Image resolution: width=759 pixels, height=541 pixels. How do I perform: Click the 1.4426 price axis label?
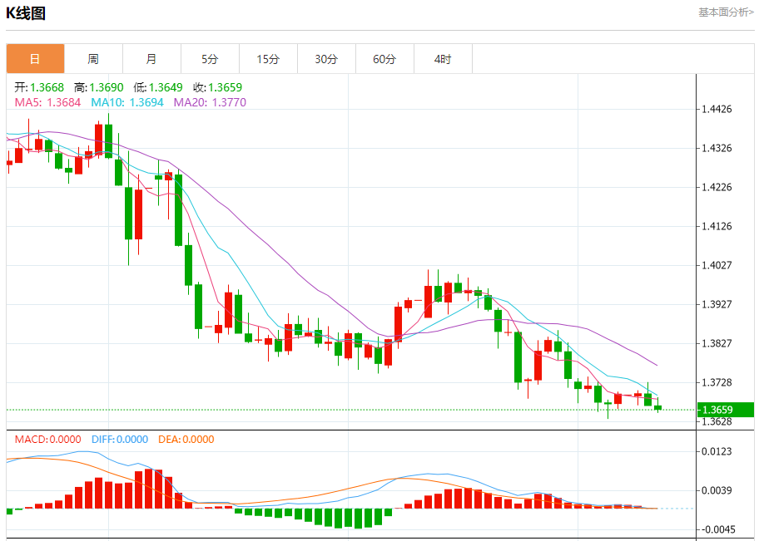(x=717, y=109)
